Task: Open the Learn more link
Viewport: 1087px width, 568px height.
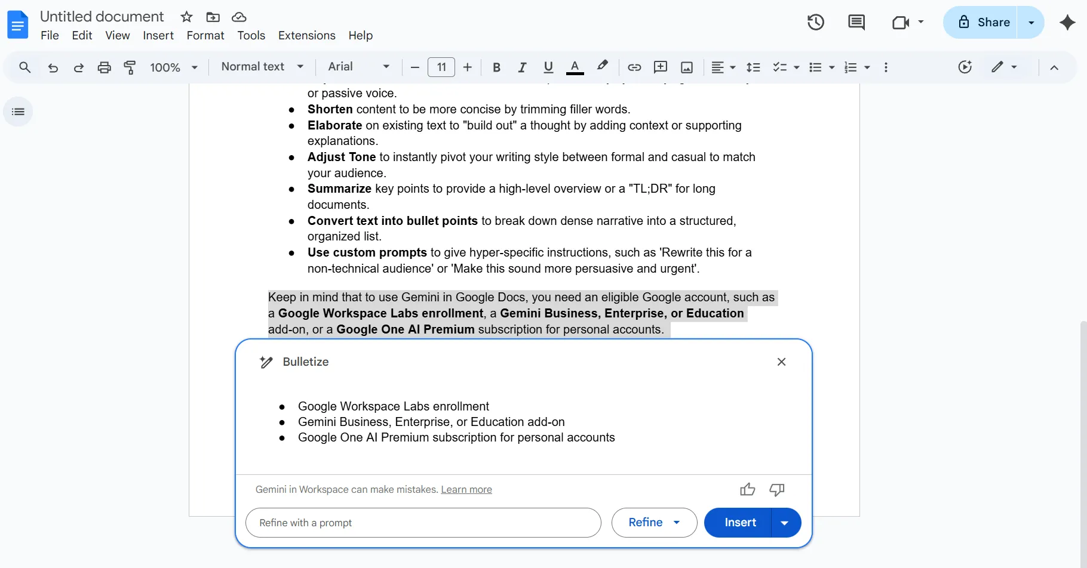Action: [466, 490]
